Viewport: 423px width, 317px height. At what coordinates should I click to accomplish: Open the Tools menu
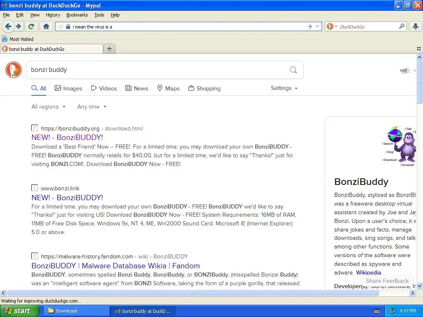pyautogui.click(x=99, y=15)
